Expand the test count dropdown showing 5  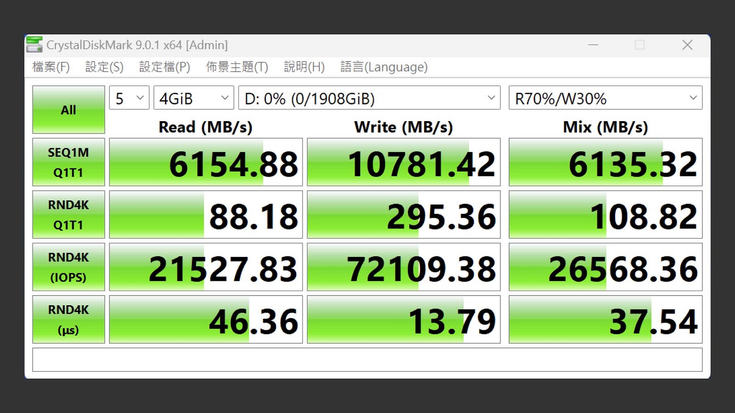129,98
